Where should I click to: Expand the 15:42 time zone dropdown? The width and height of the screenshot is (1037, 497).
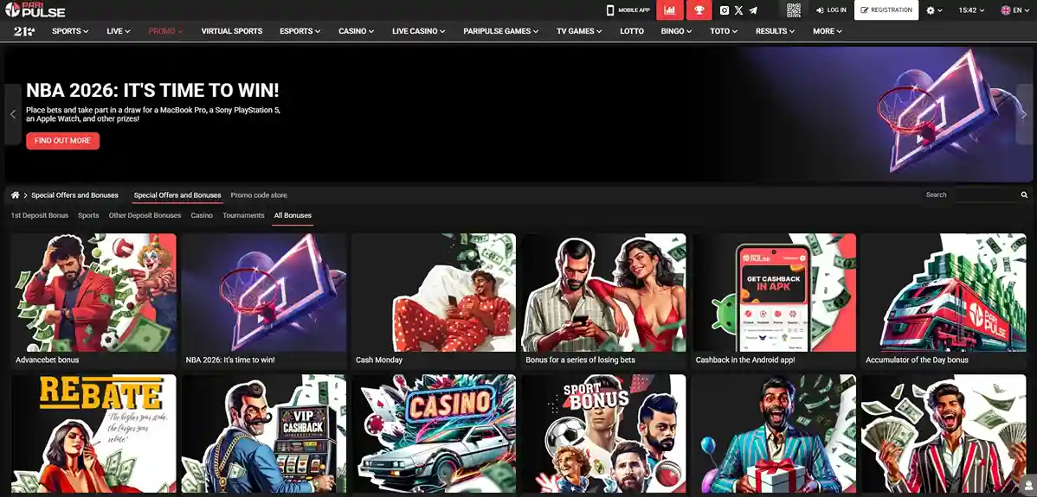pos(971,10)
